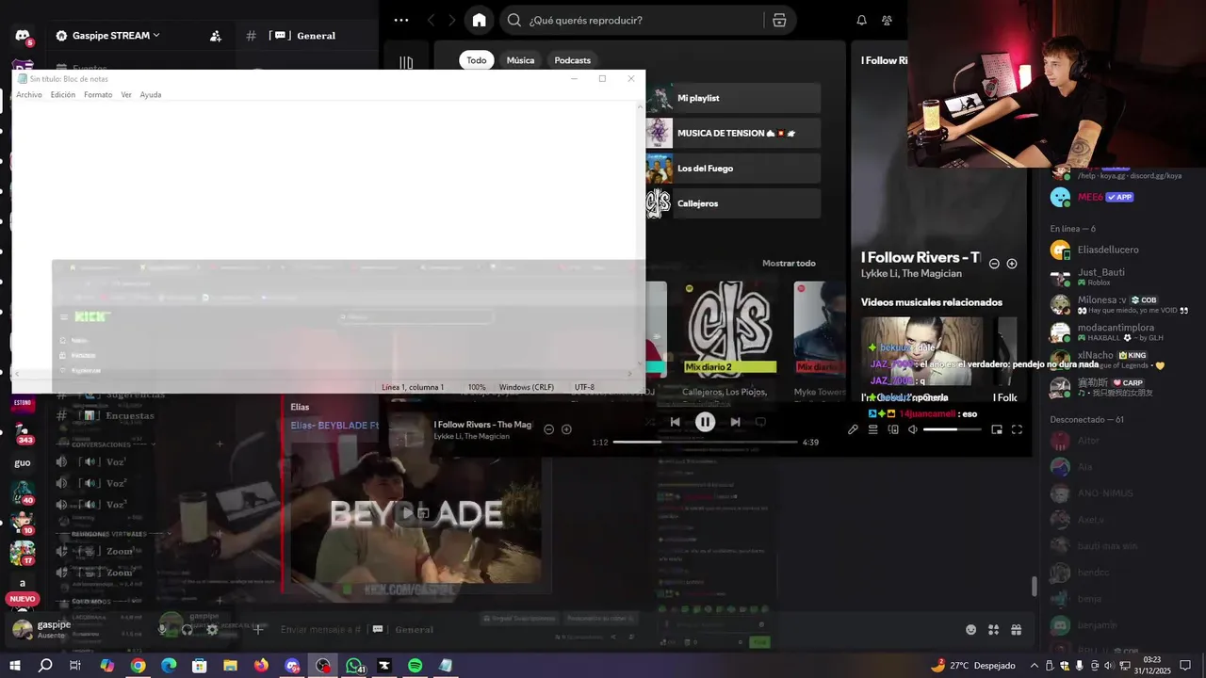Click 100% zoom in Notepad status bar
Screen dimensions: 1206x678
(x=477, y=387)
